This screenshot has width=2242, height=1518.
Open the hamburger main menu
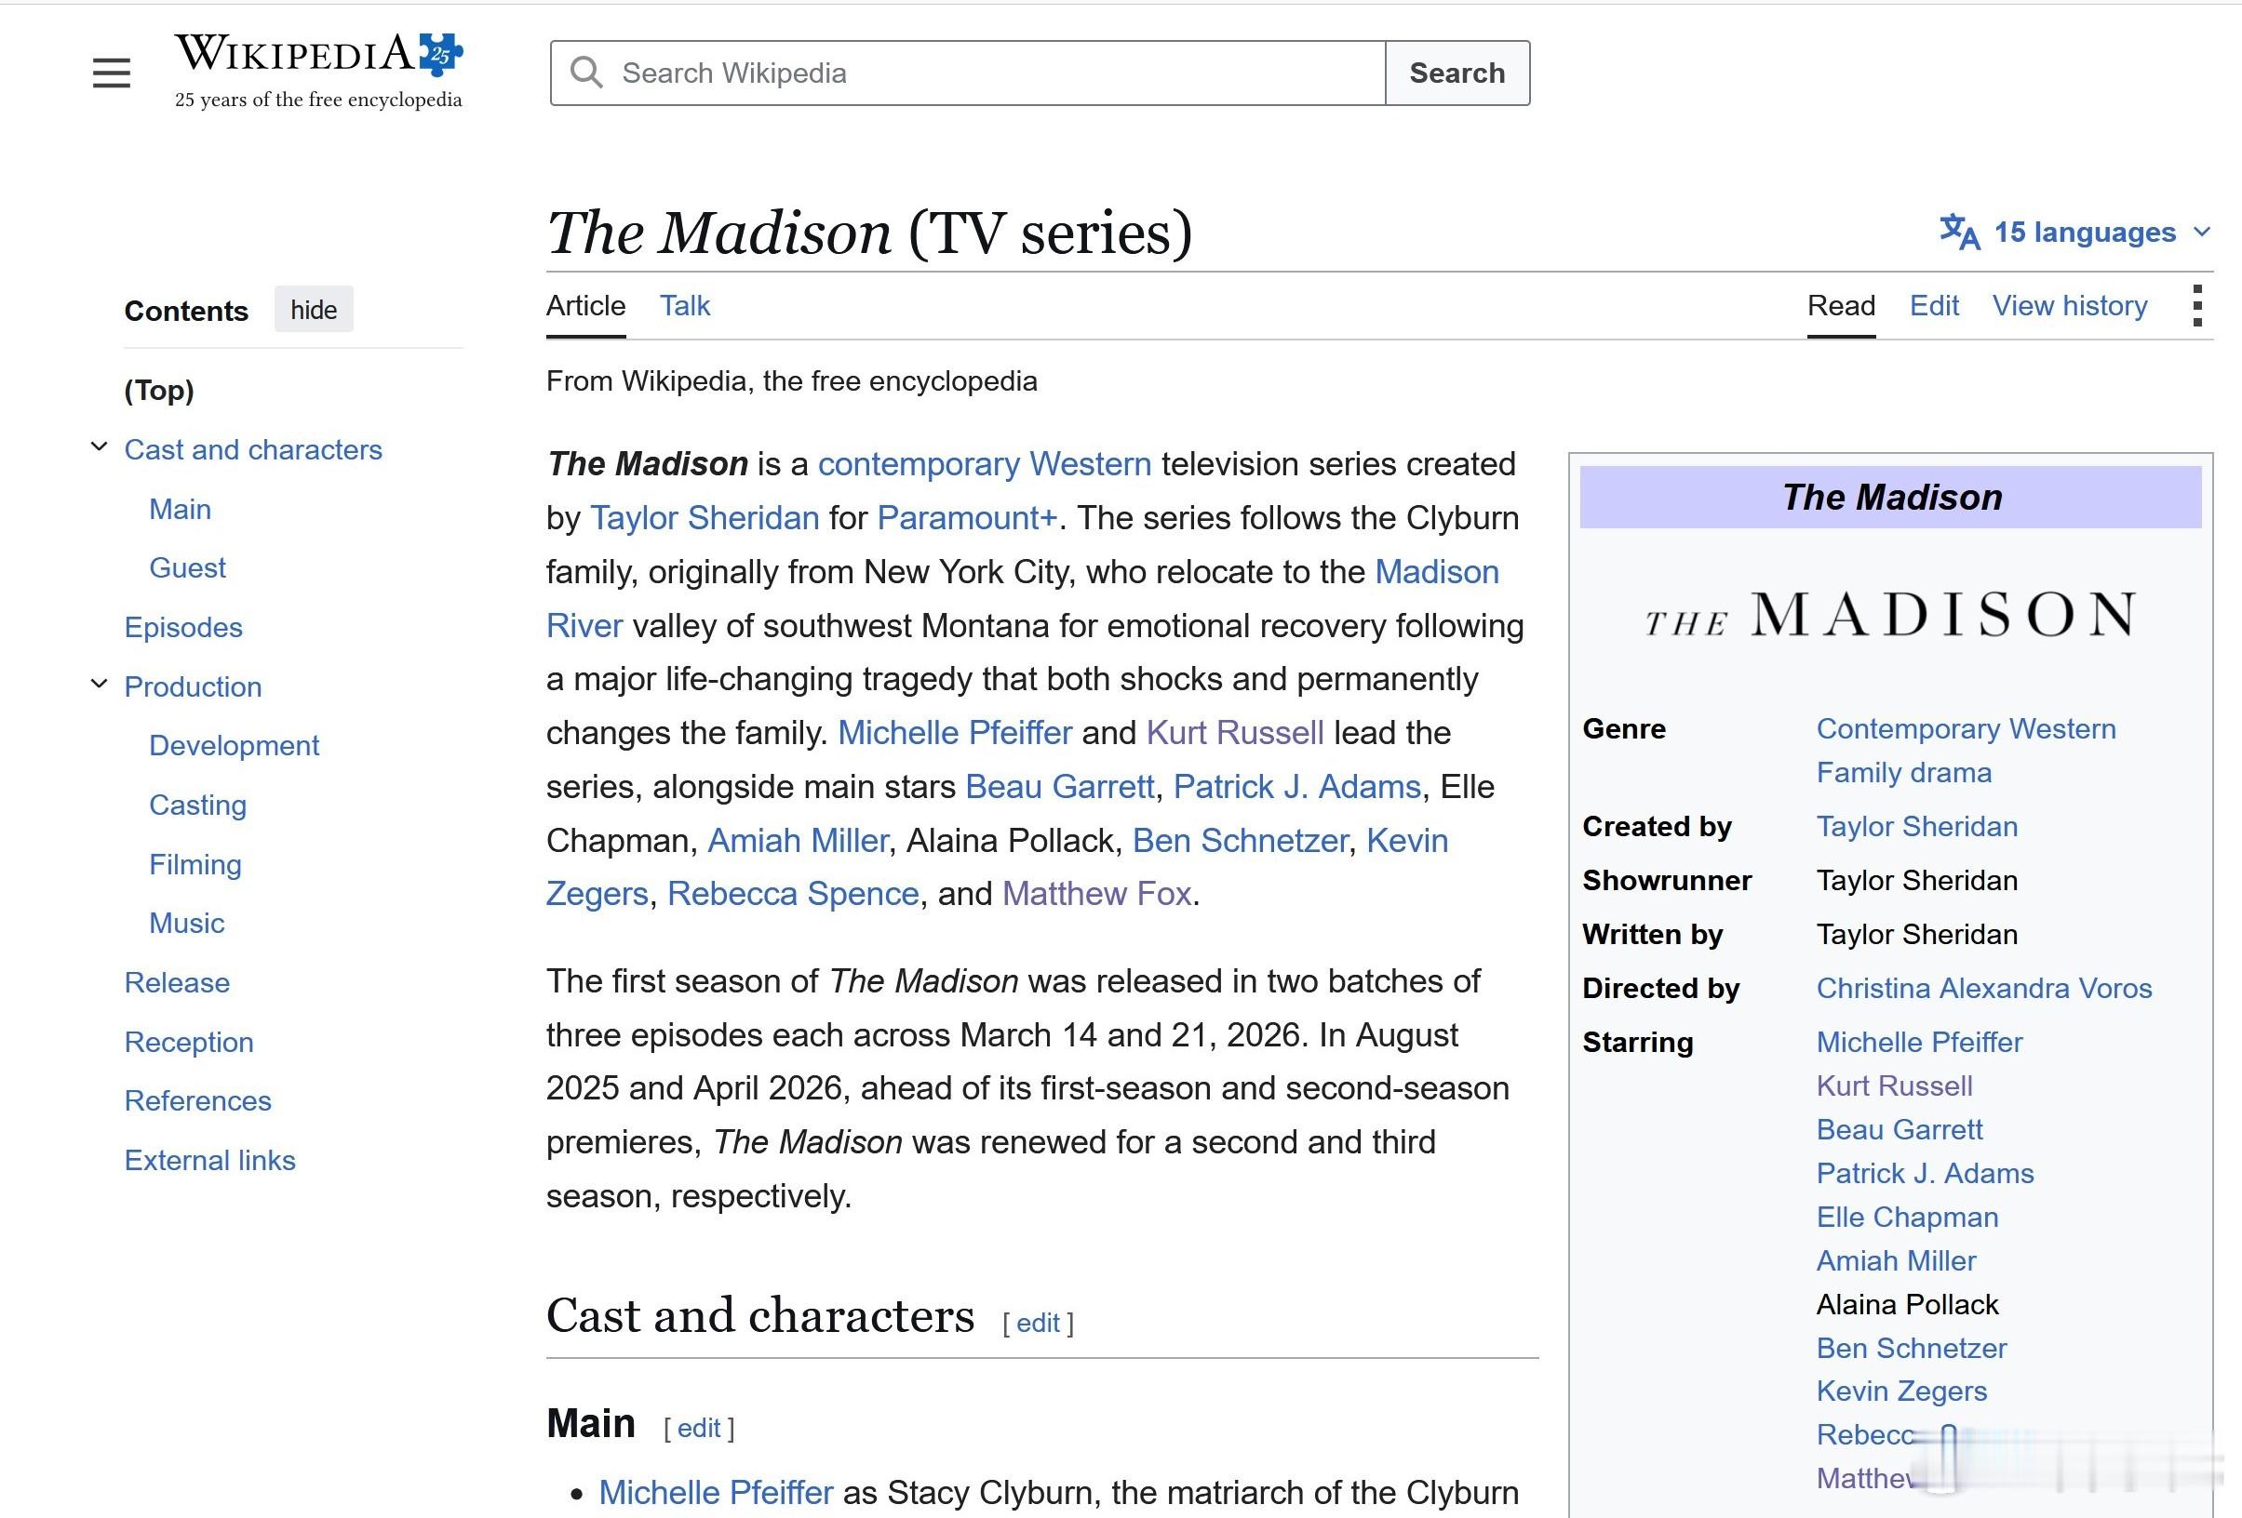pyautogui.click(x=111, y=73)
